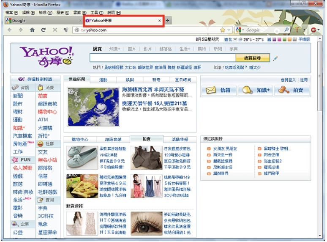
Task: Click the 消費 shopping bag icon
Action: (x=41, y=88)
